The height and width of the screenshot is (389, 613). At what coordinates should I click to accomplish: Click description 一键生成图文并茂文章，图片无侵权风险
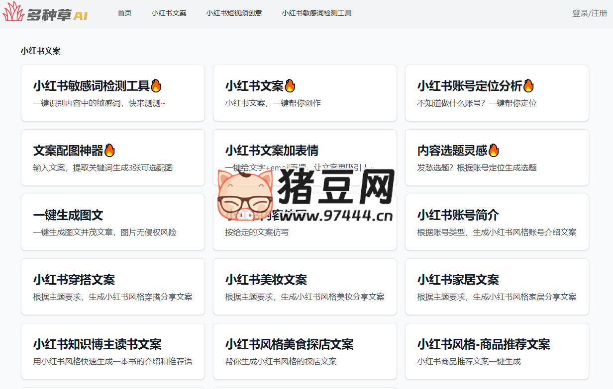[105, 233]
